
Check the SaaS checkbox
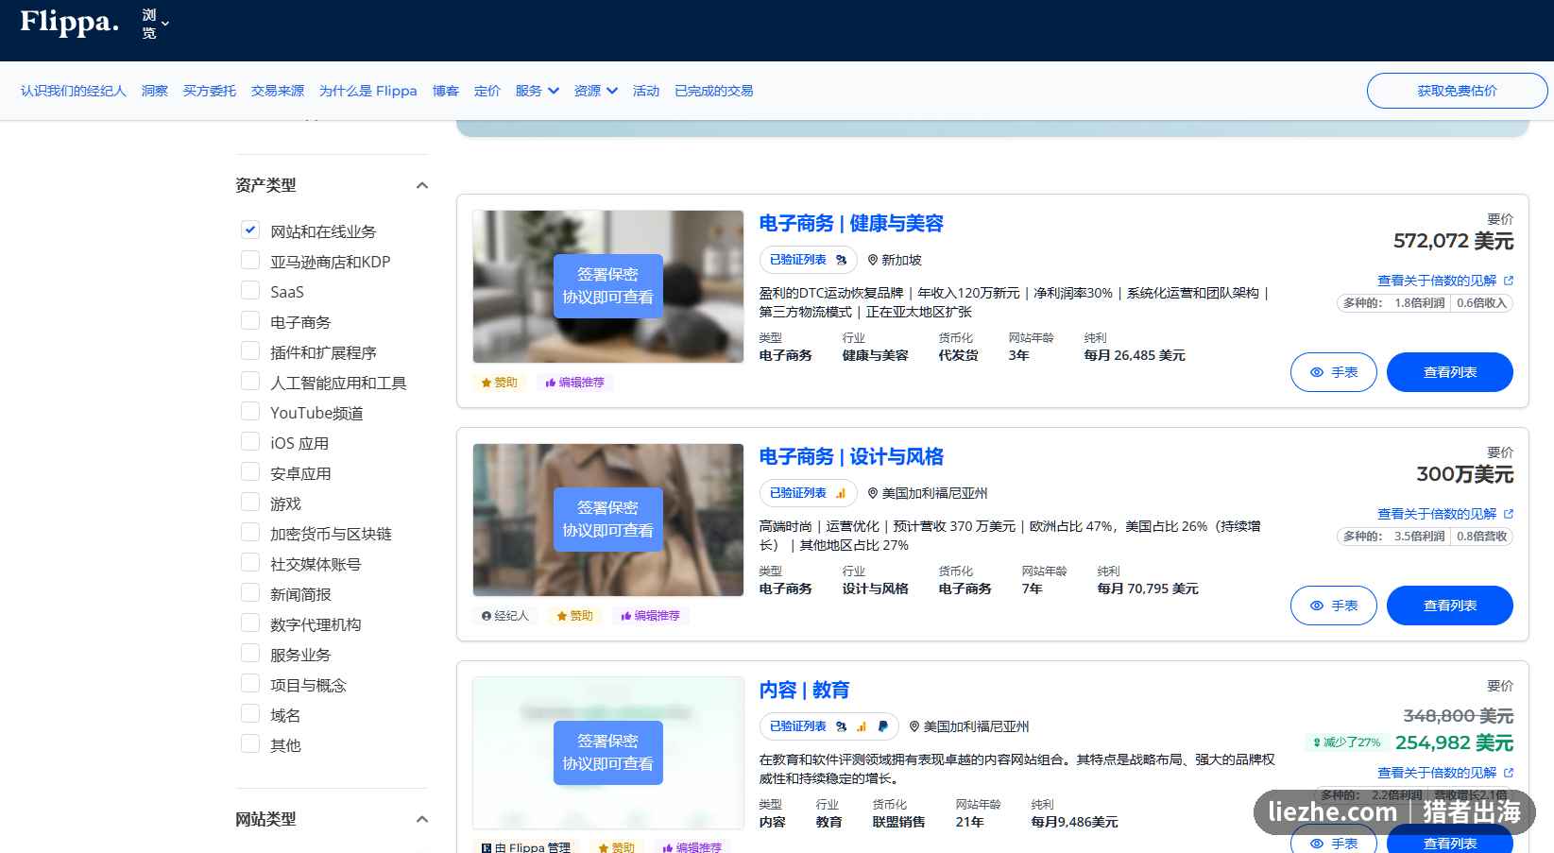250,290
